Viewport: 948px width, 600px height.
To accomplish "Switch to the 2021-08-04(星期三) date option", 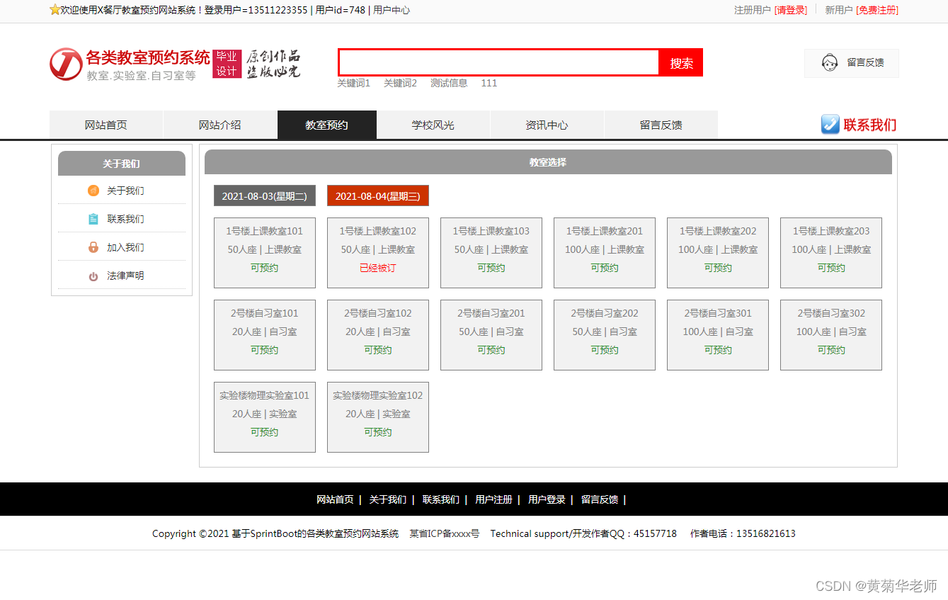I will (x=377, y=196).
